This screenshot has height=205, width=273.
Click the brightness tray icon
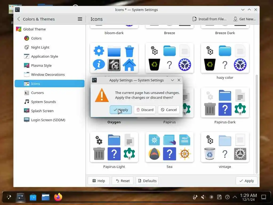pos(211,197)
